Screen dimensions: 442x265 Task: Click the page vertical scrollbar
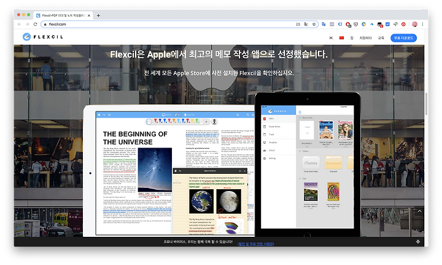(426, 104)
